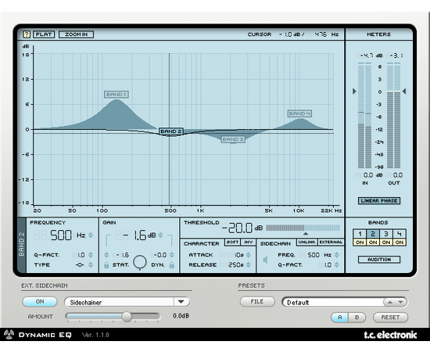Click the t.c. electronic logo
The height and width of the screenshot is (352, 430).
(x=390, y=335)
